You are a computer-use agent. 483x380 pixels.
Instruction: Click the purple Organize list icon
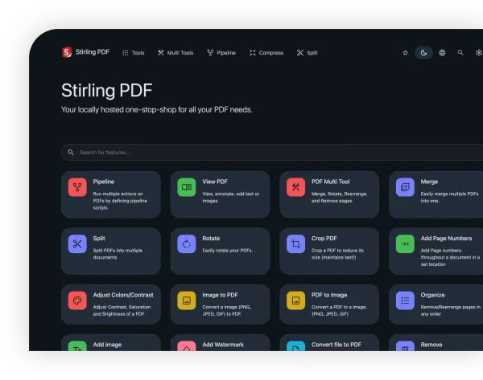[405, 300]
